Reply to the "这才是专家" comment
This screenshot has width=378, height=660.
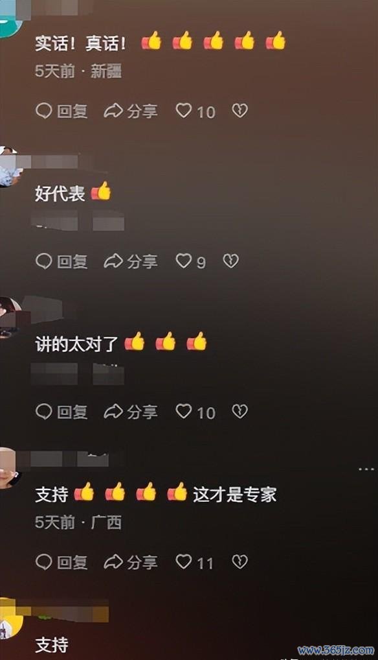(x=61, y=562)
